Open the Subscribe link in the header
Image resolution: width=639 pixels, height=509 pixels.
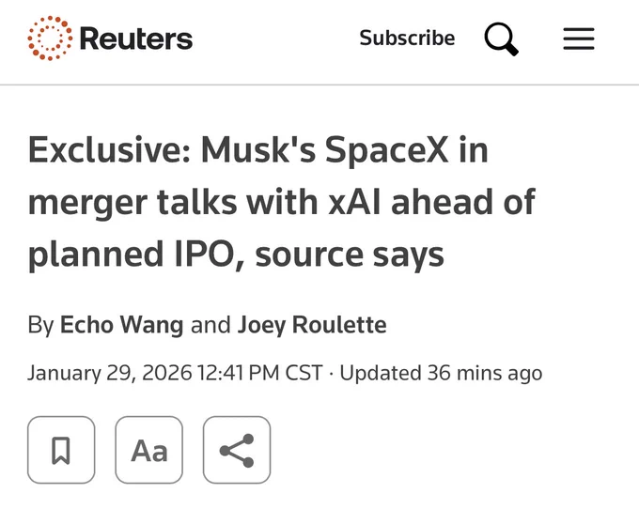click(407, 38)
